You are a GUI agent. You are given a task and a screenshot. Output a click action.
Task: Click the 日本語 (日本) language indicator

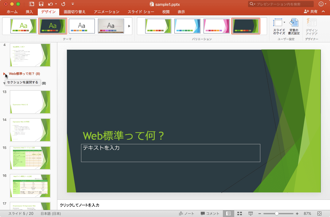click(51, 213)
